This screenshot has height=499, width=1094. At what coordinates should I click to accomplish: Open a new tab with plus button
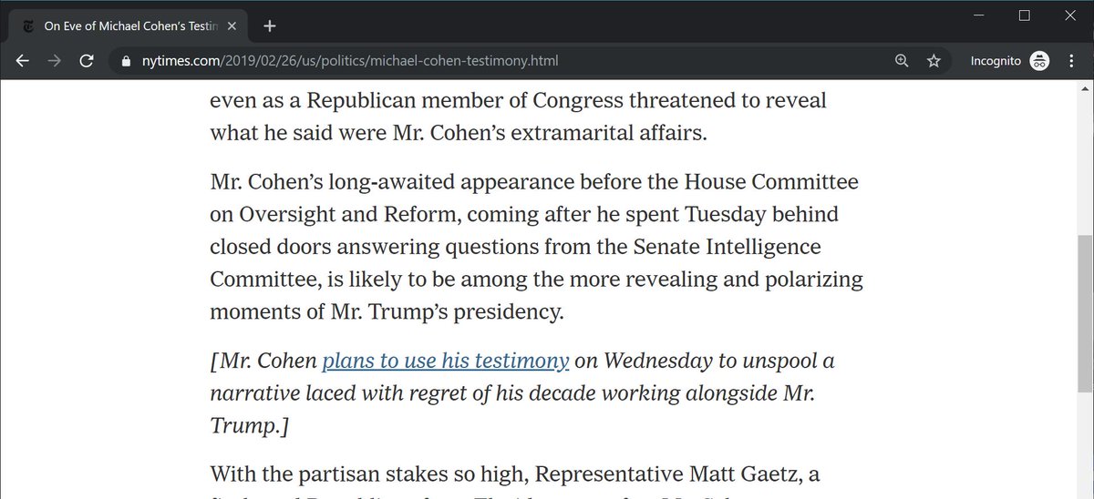pos(269,25)
